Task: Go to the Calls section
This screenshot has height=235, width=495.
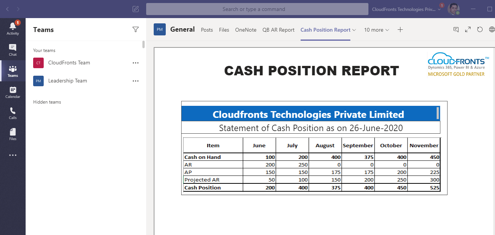Action: [x=12, y=112]
